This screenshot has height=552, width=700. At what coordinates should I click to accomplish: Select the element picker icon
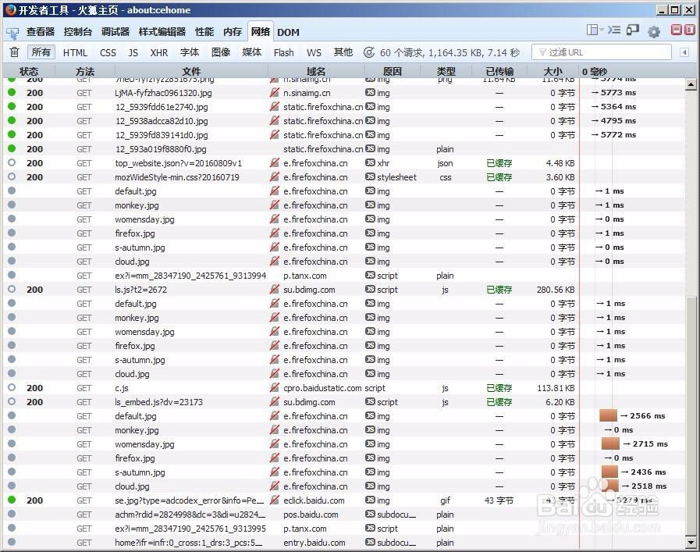[x=12, y=33]
